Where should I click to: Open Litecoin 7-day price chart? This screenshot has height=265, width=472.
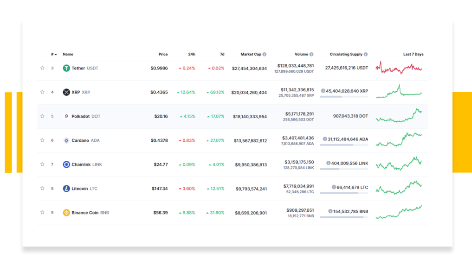(x=399, y=188)
